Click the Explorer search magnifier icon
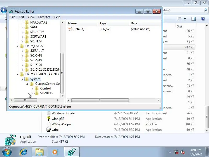 pyautogui.click(x=205, y=10)
